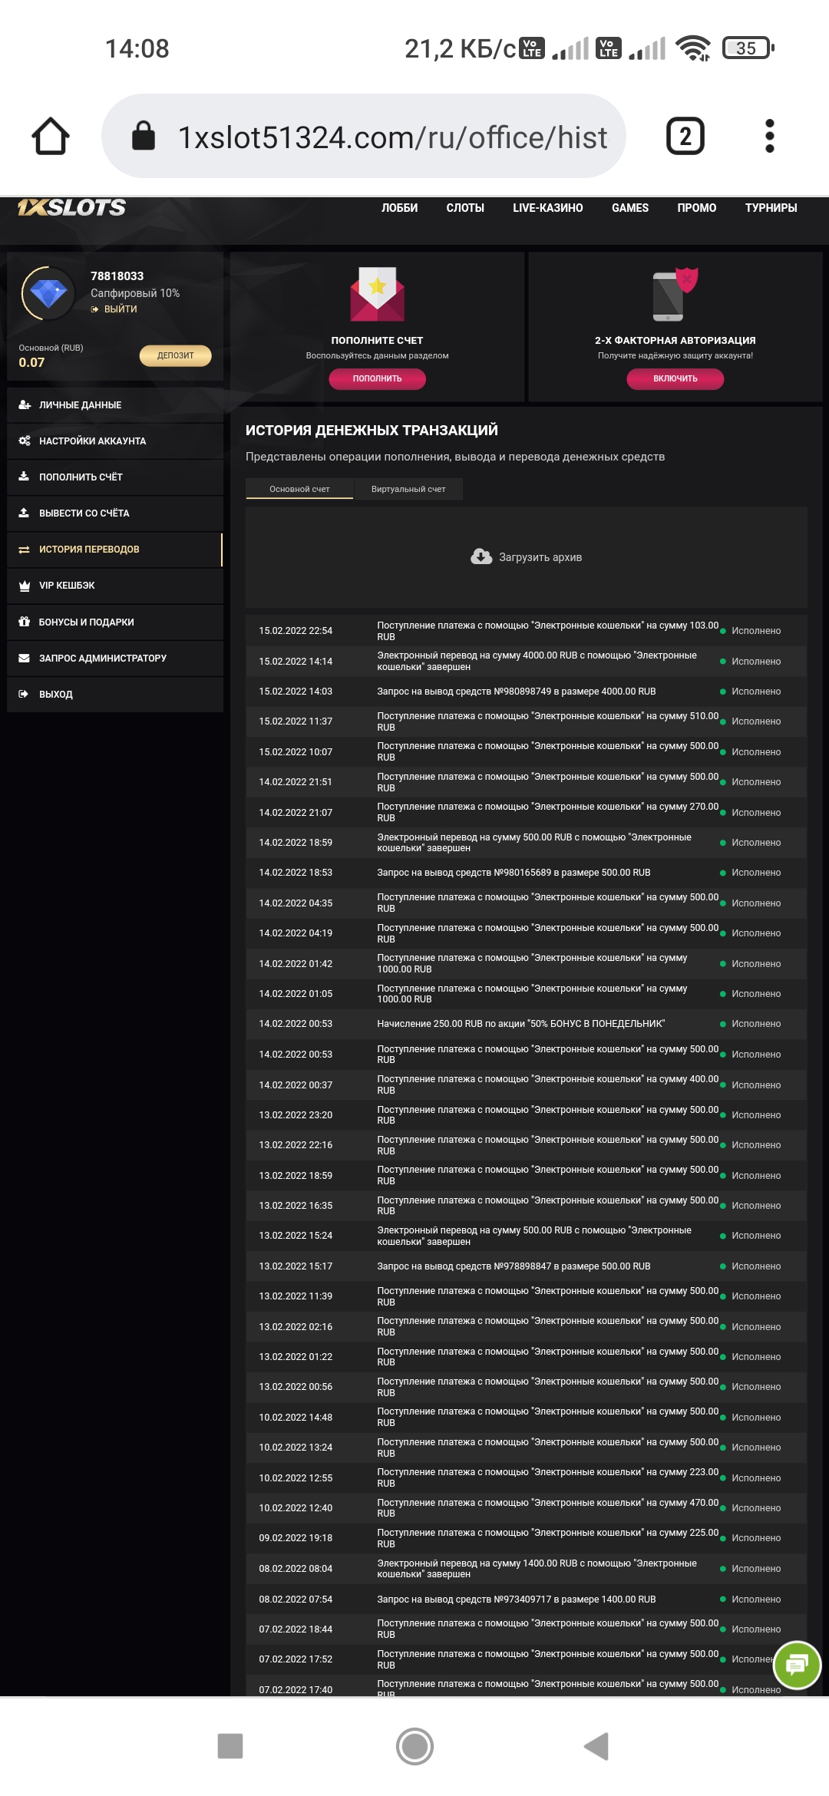This screenshot has height=1796, width=829.
Task: Click the pink ПОПОЛНИТЬ button
Action: (x=377, y=378)
